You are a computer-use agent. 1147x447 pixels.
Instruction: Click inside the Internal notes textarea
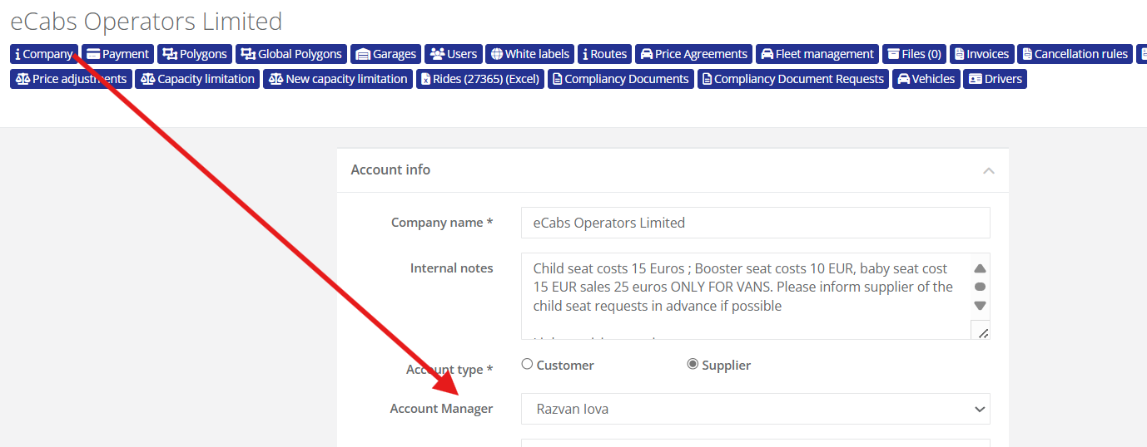click(746, 296)
